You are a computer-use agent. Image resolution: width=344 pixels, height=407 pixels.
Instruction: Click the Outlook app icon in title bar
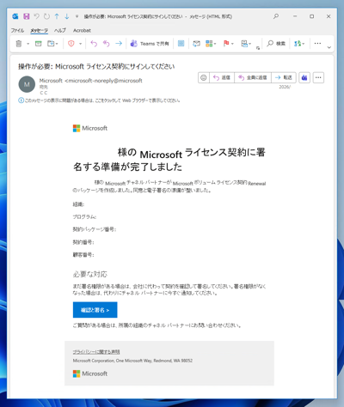(x=15, y=16)
